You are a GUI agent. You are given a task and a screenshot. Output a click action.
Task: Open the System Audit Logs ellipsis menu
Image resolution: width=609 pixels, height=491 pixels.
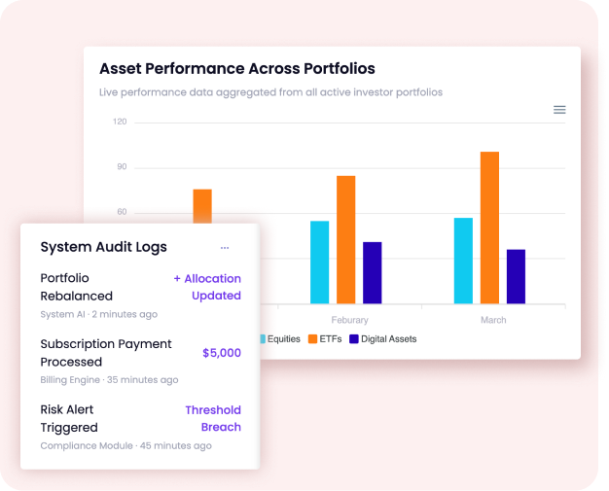225,248
